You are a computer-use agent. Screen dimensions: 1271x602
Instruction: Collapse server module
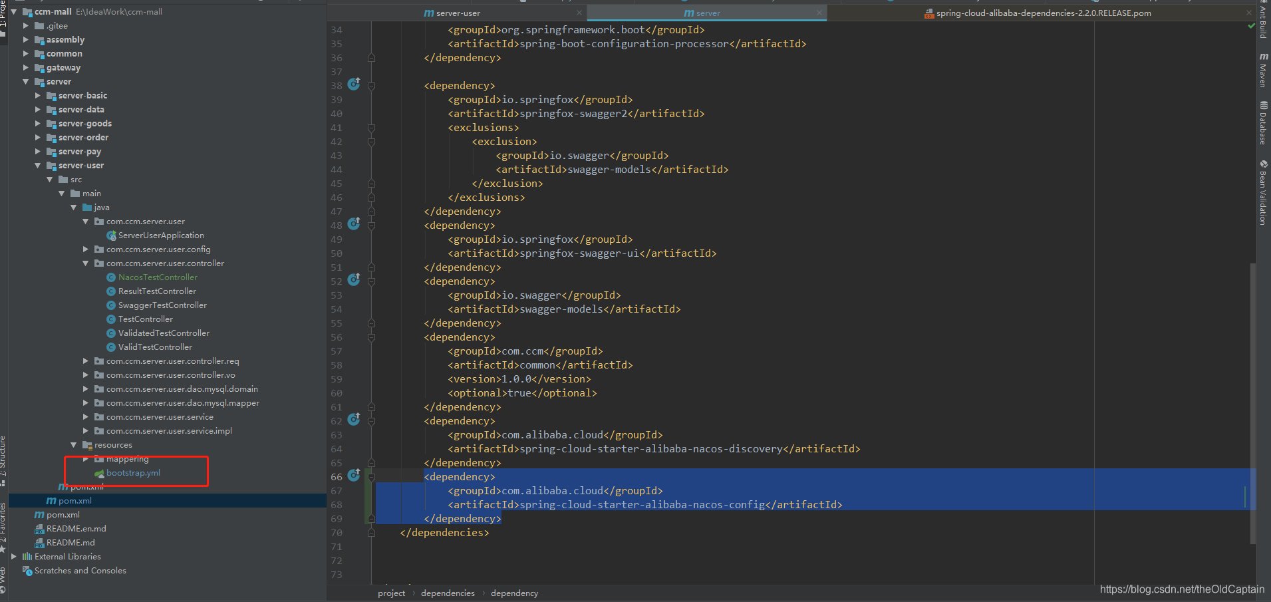26,82
